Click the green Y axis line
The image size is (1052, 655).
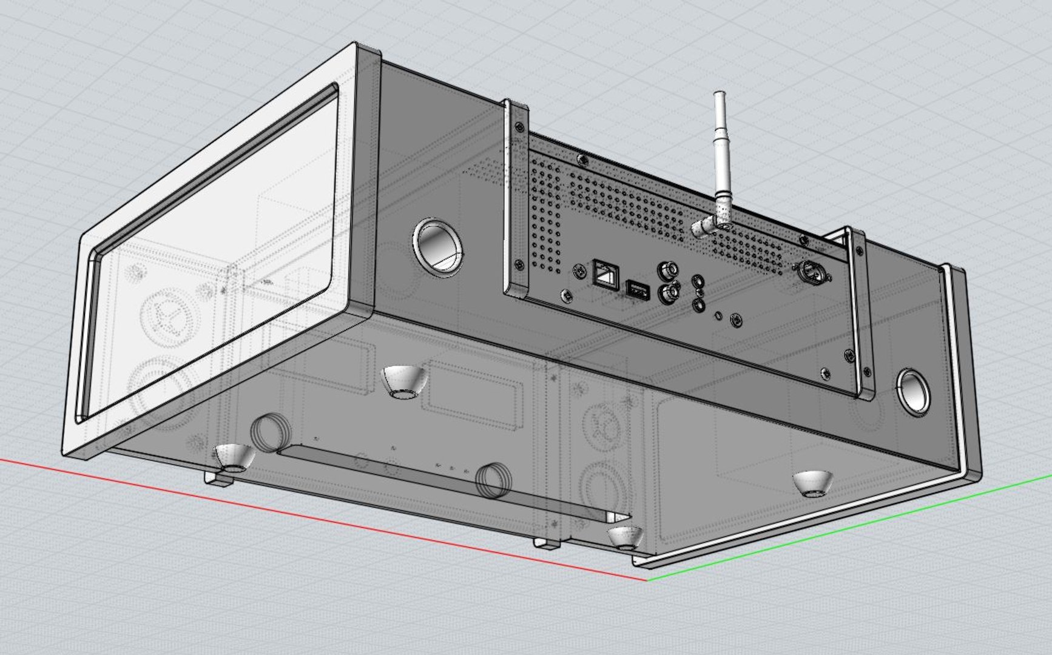pyautogui.click(x=849, y=528)
